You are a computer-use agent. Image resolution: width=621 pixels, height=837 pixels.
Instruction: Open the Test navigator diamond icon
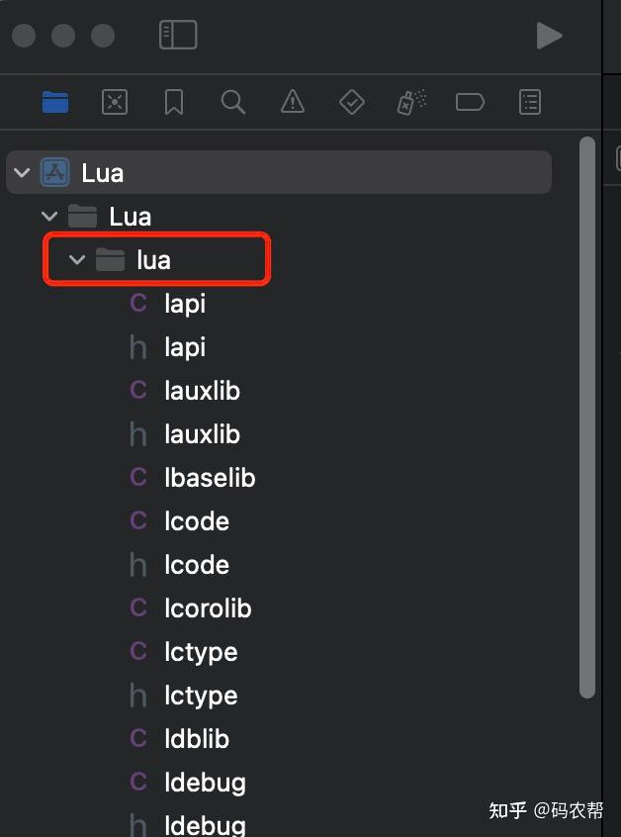point(352,102)
